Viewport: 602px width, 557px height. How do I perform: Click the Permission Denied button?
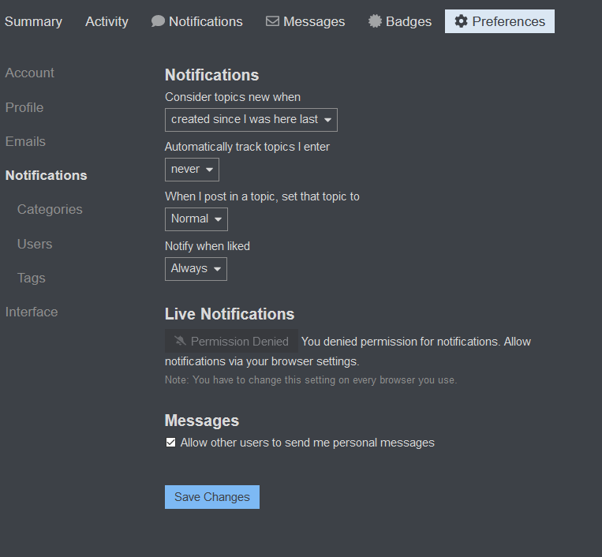pos(231,342)
